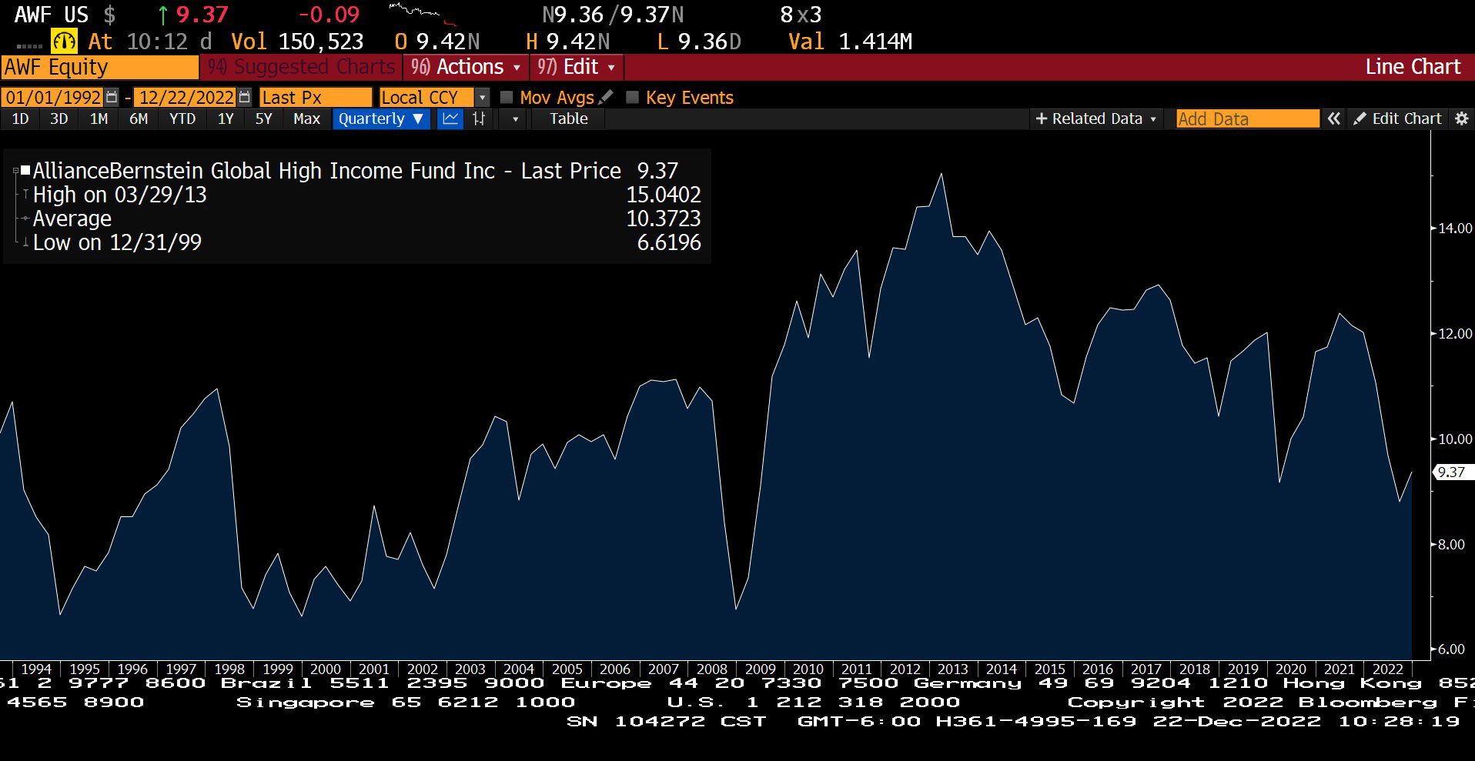The height and width of the screenshot is (761, 1475).
Task: Click the end date 12/22/2022 field
Action: pos(186,97)
